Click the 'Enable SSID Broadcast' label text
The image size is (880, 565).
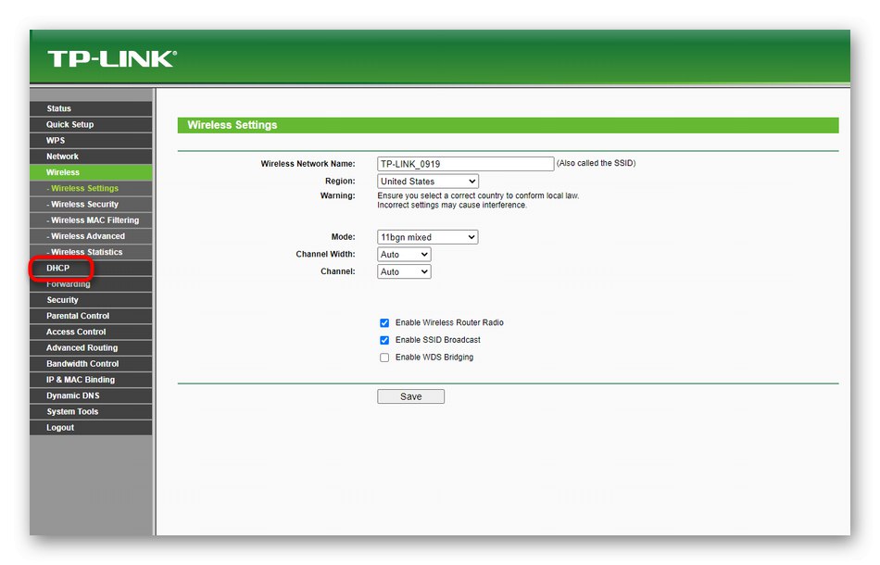point(438,340)
